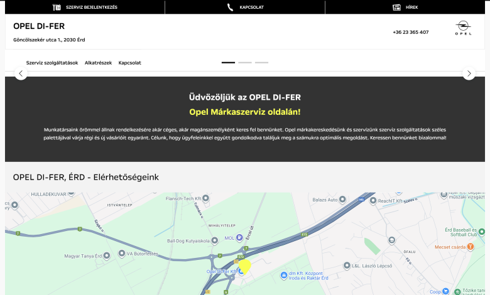Select the second carousel slide indicator
Screen dimensions: 490x295
(245, 63)
